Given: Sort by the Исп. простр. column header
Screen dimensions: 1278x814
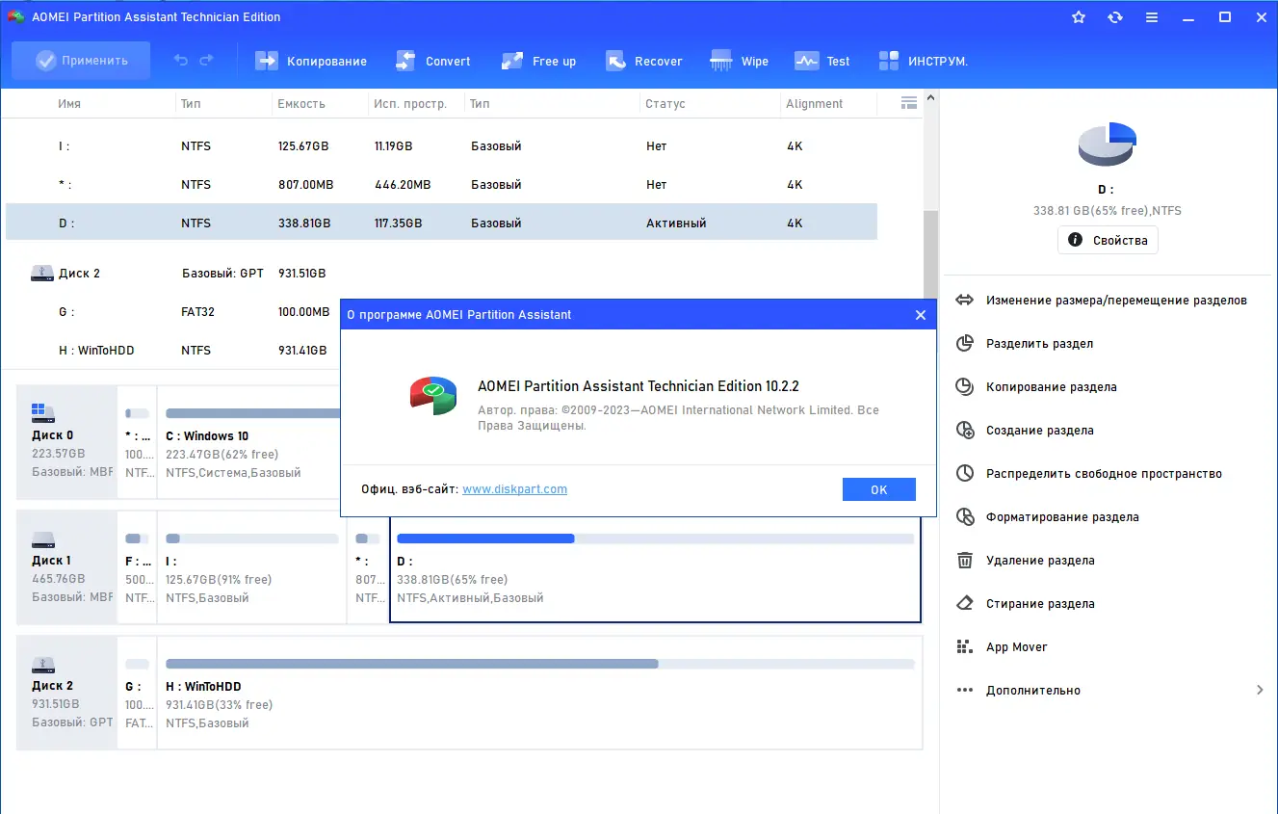Looking at the screenshot, I should click(410, 104).
